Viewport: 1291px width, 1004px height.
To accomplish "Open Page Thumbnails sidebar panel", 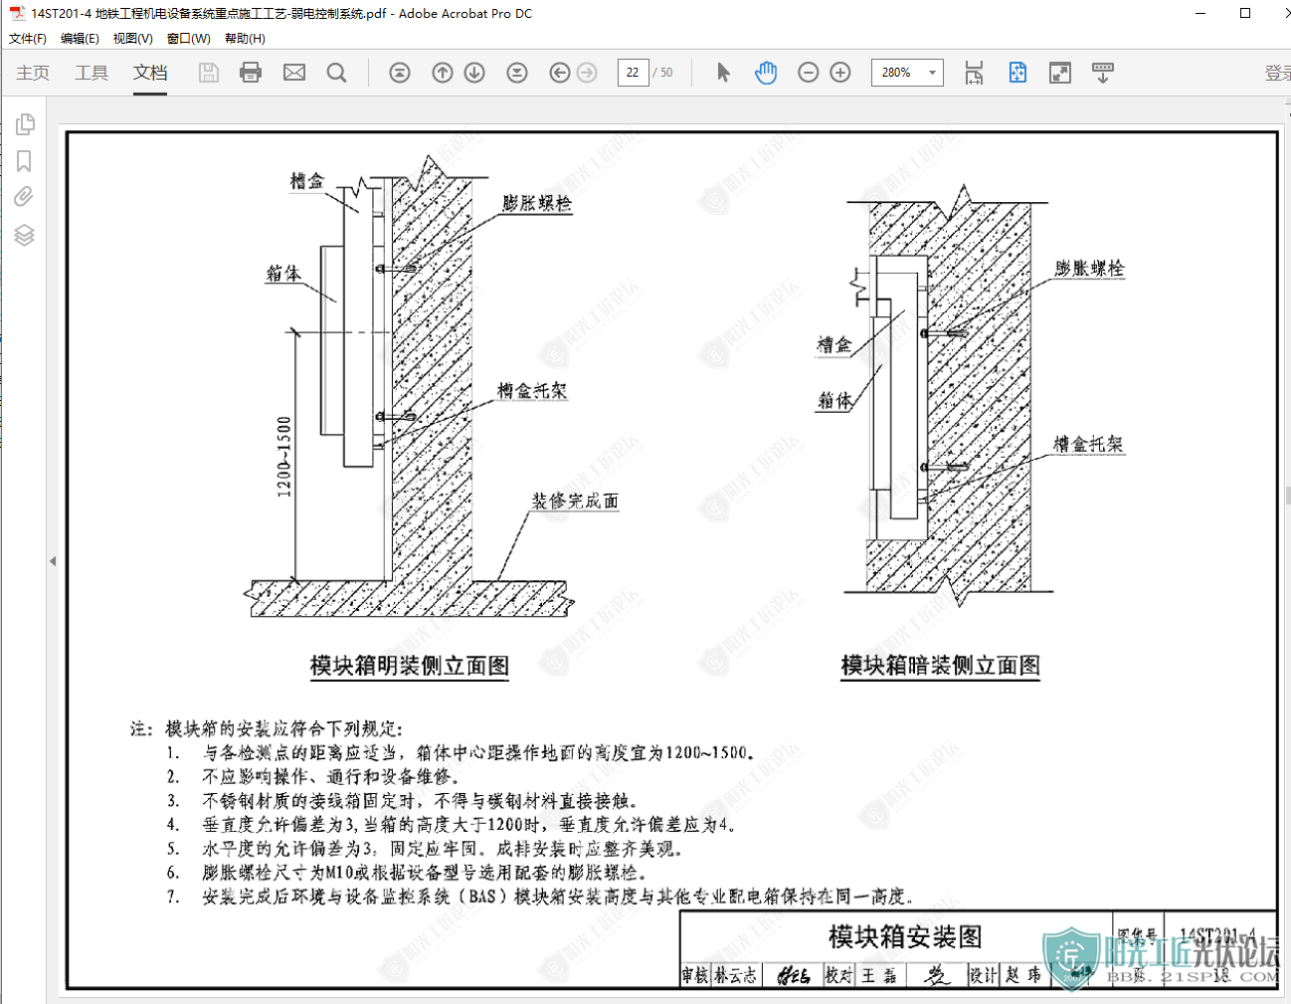I will [25, 124].
